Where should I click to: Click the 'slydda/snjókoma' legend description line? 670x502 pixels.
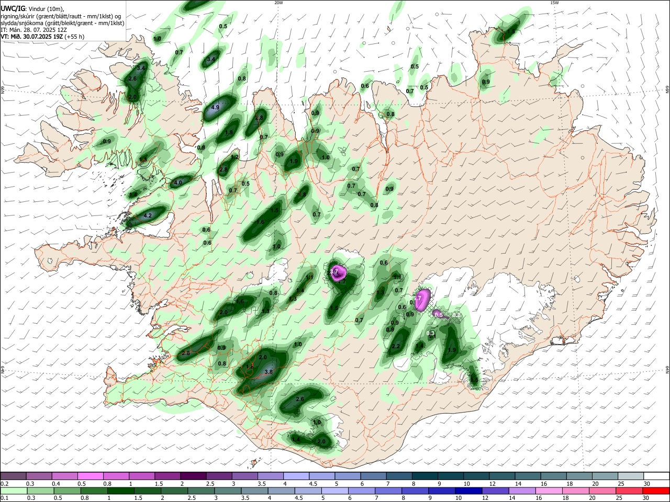62,23
